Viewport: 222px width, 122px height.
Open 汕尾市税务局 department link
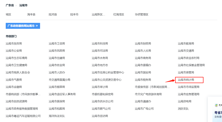click(143, 80)
